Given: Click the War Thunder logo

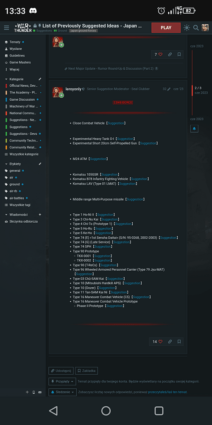Looking at the screenshot, I should [23, 28].
